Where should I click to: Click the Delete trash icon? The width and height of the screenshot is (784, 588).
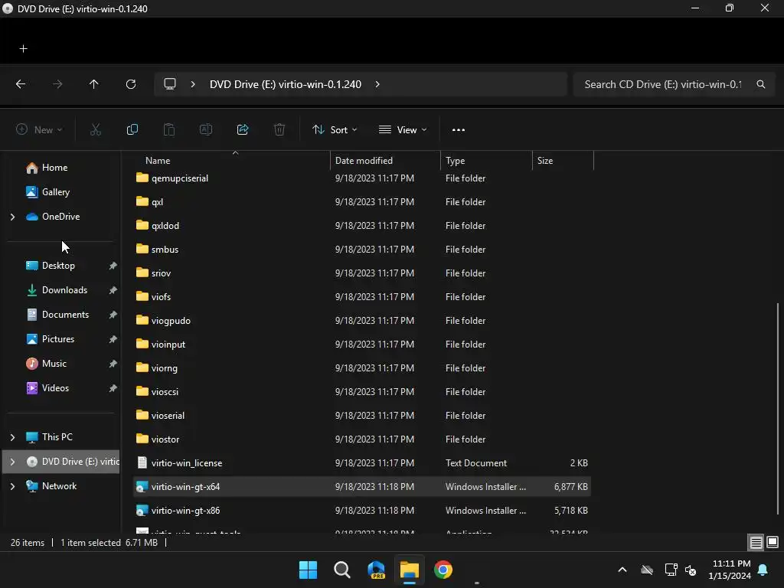click(279, 129)
